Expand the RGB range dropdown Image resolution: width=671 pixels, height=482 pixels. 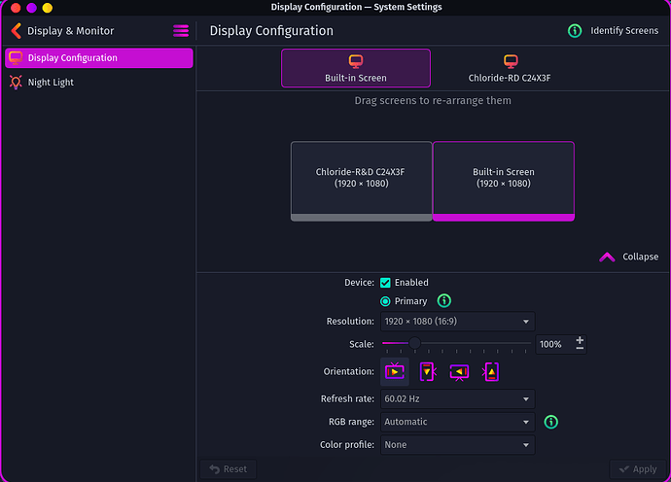coord(457,422)
